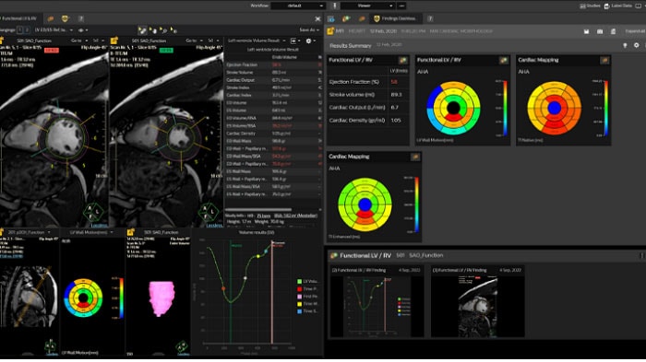The image size is (646, 362).
Task: Click the horizontal scrollbar under the results table
Action: coord(258,209)
